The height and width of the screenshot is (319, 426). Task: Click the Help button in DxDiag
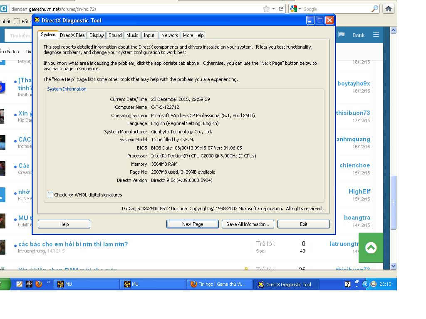point(64,224)
